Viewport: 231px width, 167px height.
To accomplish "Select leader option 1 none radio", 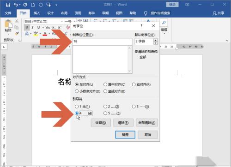I will tap(77, 107).
